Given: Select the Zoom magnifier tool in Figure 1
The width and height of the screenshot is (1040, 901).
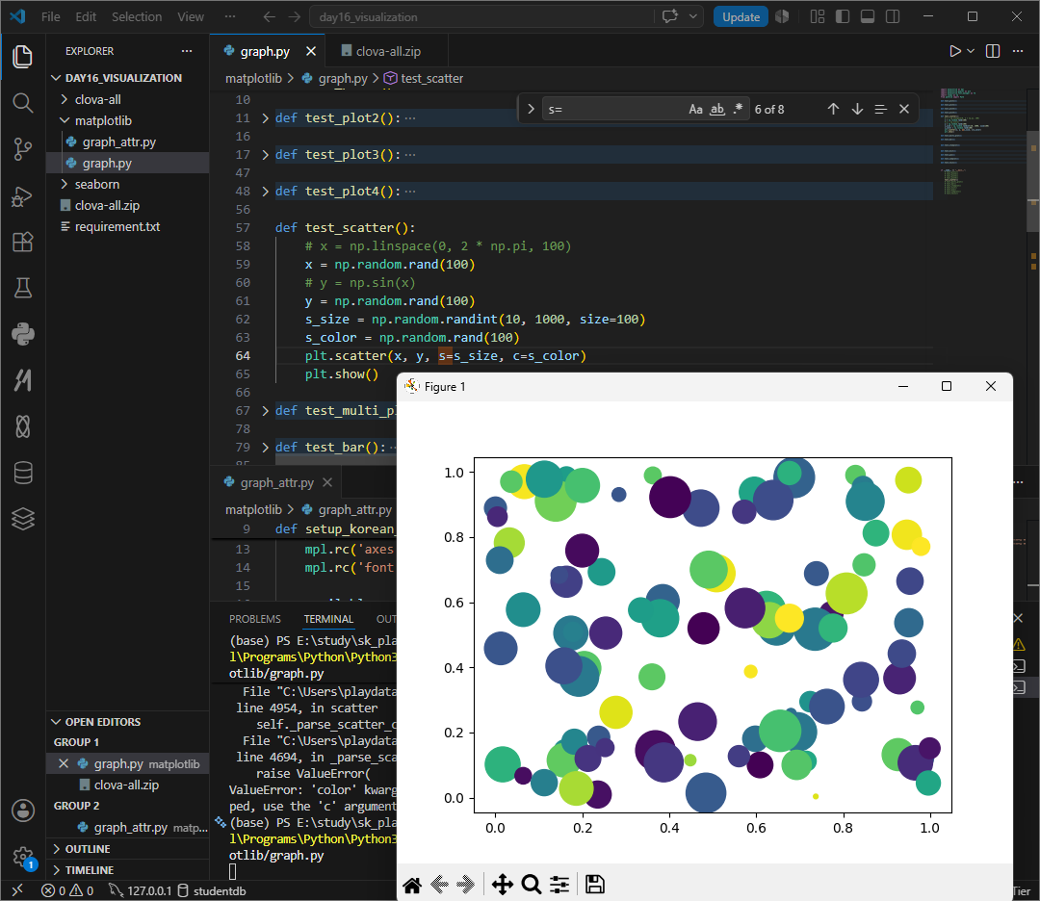Looking at the screenshot, I should (531, 885).
